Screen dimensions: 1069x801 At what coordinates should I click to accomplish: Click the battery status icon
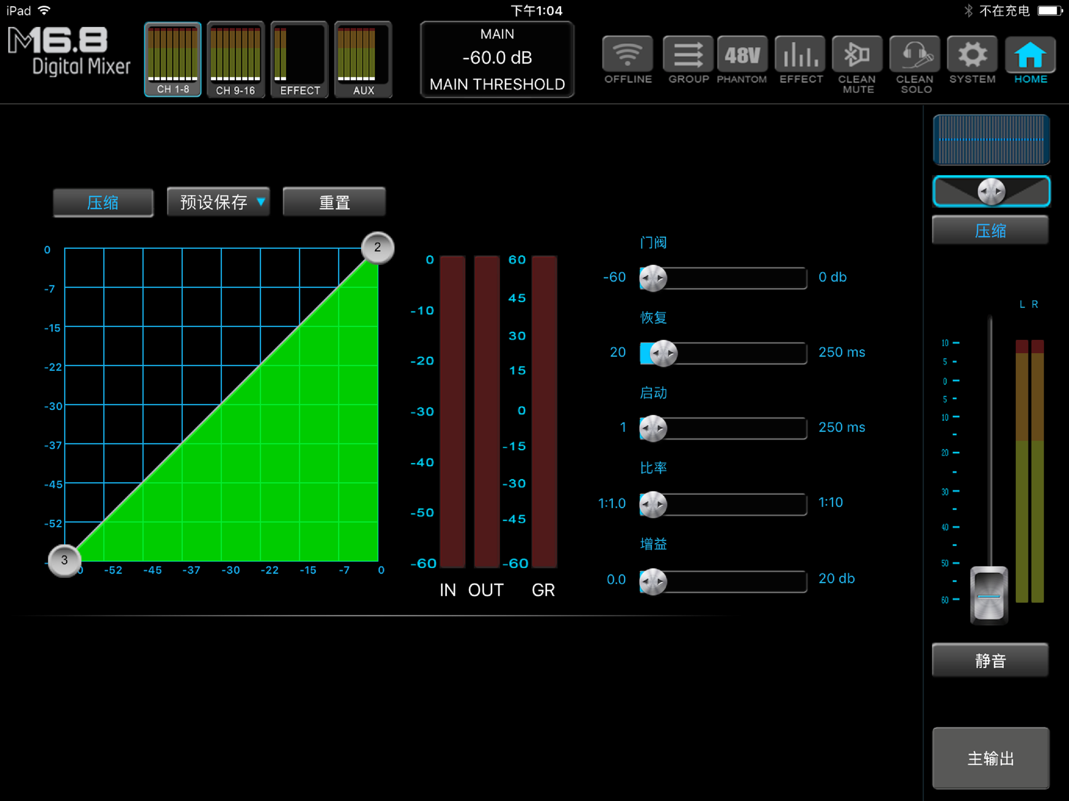pyautogui.click(x=1050, y=11)
